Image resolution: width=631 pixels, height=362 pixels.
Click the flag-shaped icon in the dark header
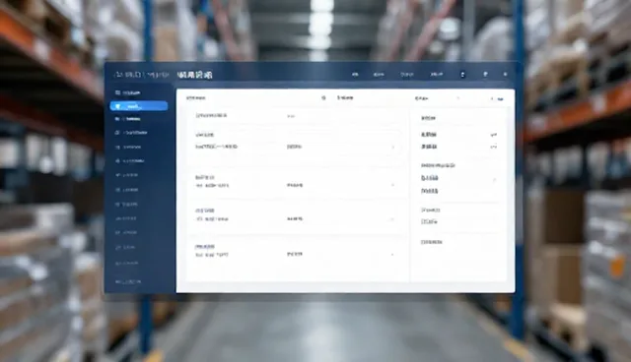point(485,74)
